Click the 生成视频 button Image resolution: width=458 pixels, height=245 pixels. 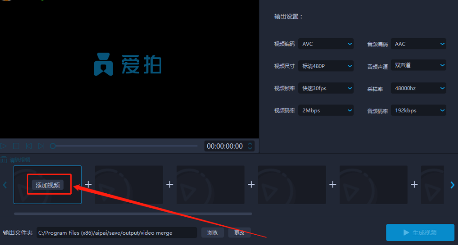(x=420, y=232)
